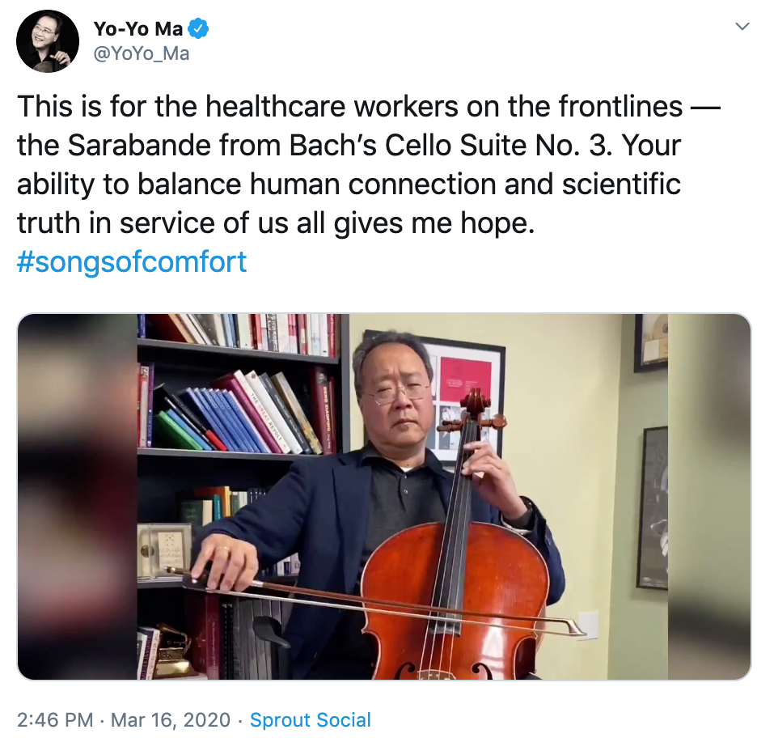
Task: Click the blue verified checkmark badge
Action: click(198, 28)
